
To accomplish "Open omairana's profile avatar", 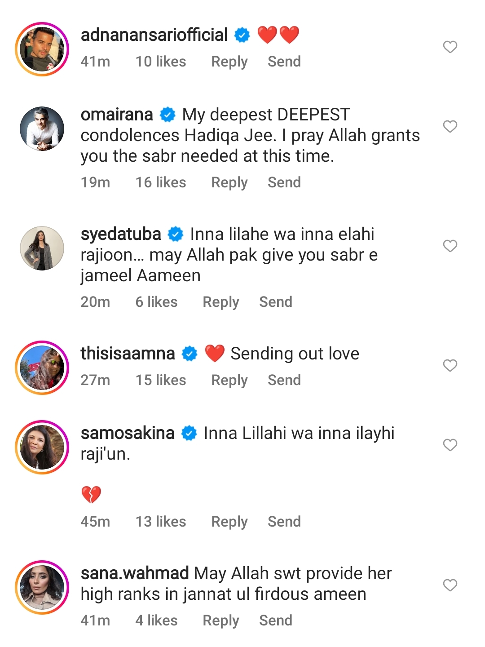I will [x=42, y=129].
